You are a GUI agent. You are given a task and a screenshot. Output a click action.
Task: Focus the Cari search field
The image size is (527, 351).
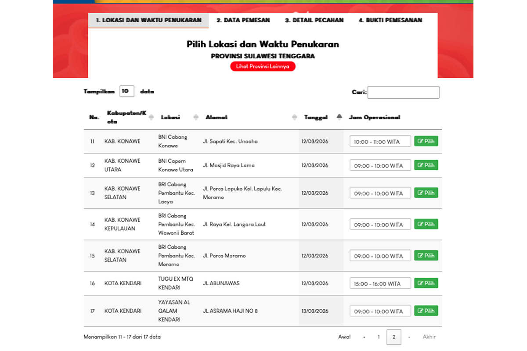coord(403,92)
